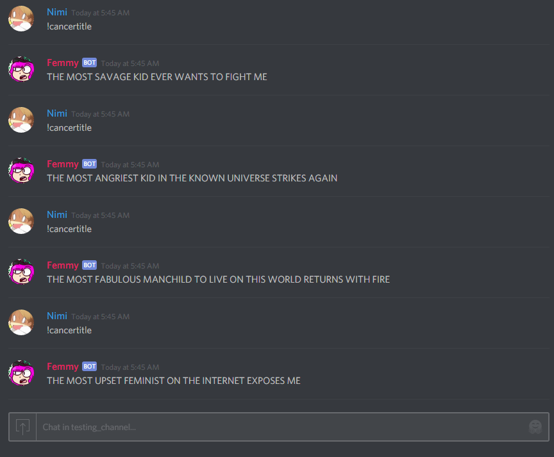This screenshot has height=457, width=554.
Task: Click Nimi's avatar on the second !cancertitle message
Action: click(x=21, y=120)
